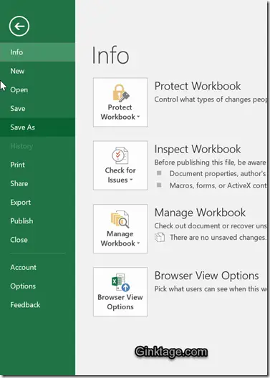Click the Print menu entry
The height and width of the screenshot is (378, 270).
click(37, 165)
